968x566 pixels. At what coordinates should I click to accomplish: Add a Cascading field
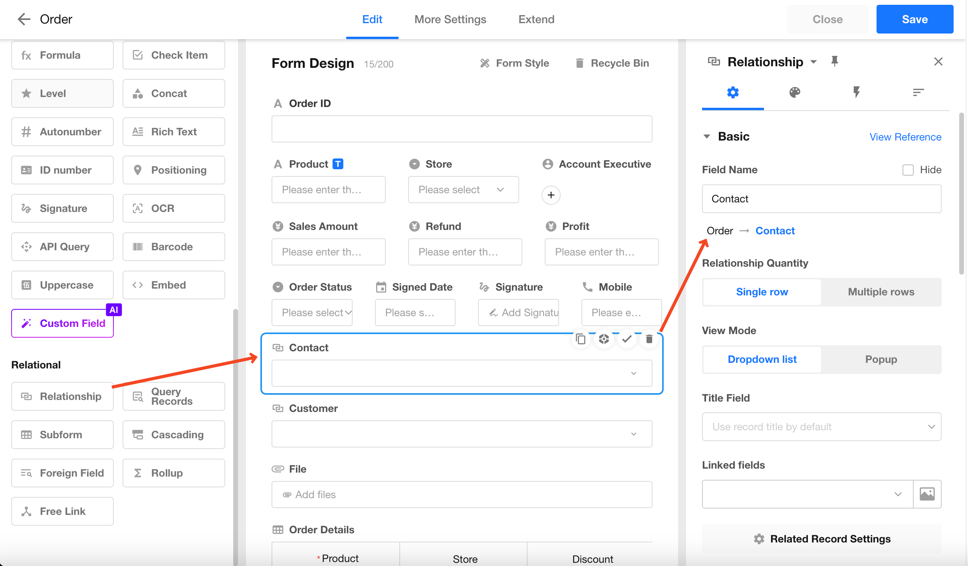pyautogui.click(x=174, y=435)
